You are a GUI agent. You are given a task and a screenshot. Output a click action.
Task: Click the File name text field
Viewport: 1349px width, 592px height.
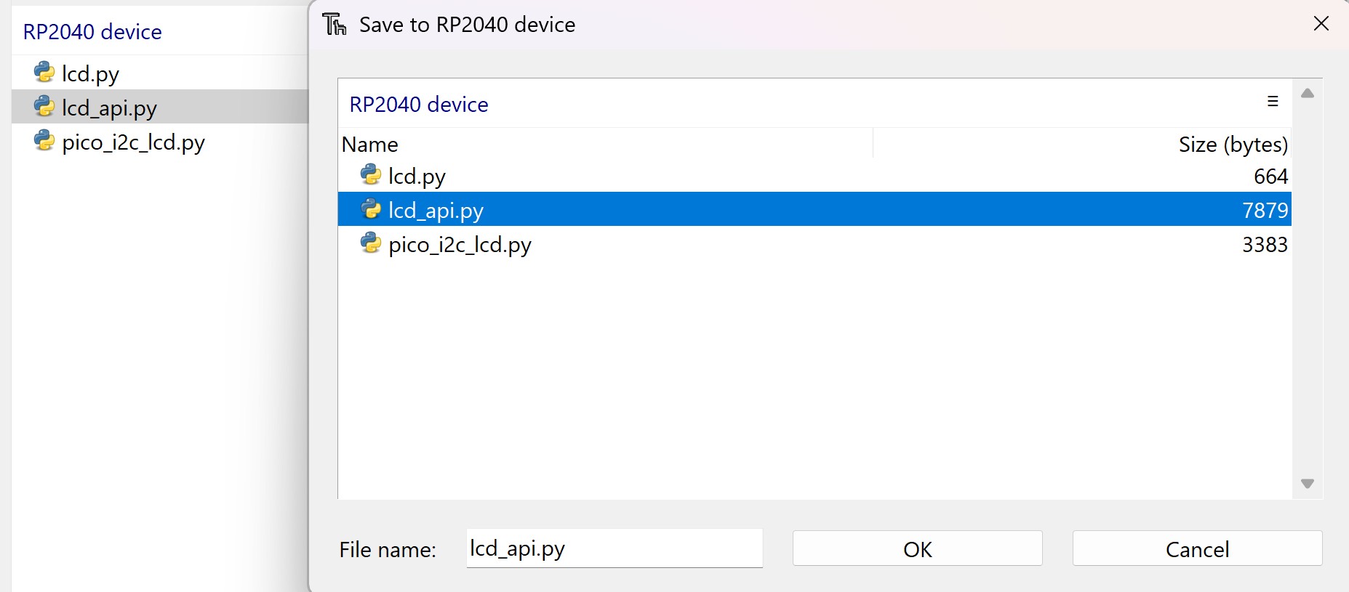pos(614,548)
